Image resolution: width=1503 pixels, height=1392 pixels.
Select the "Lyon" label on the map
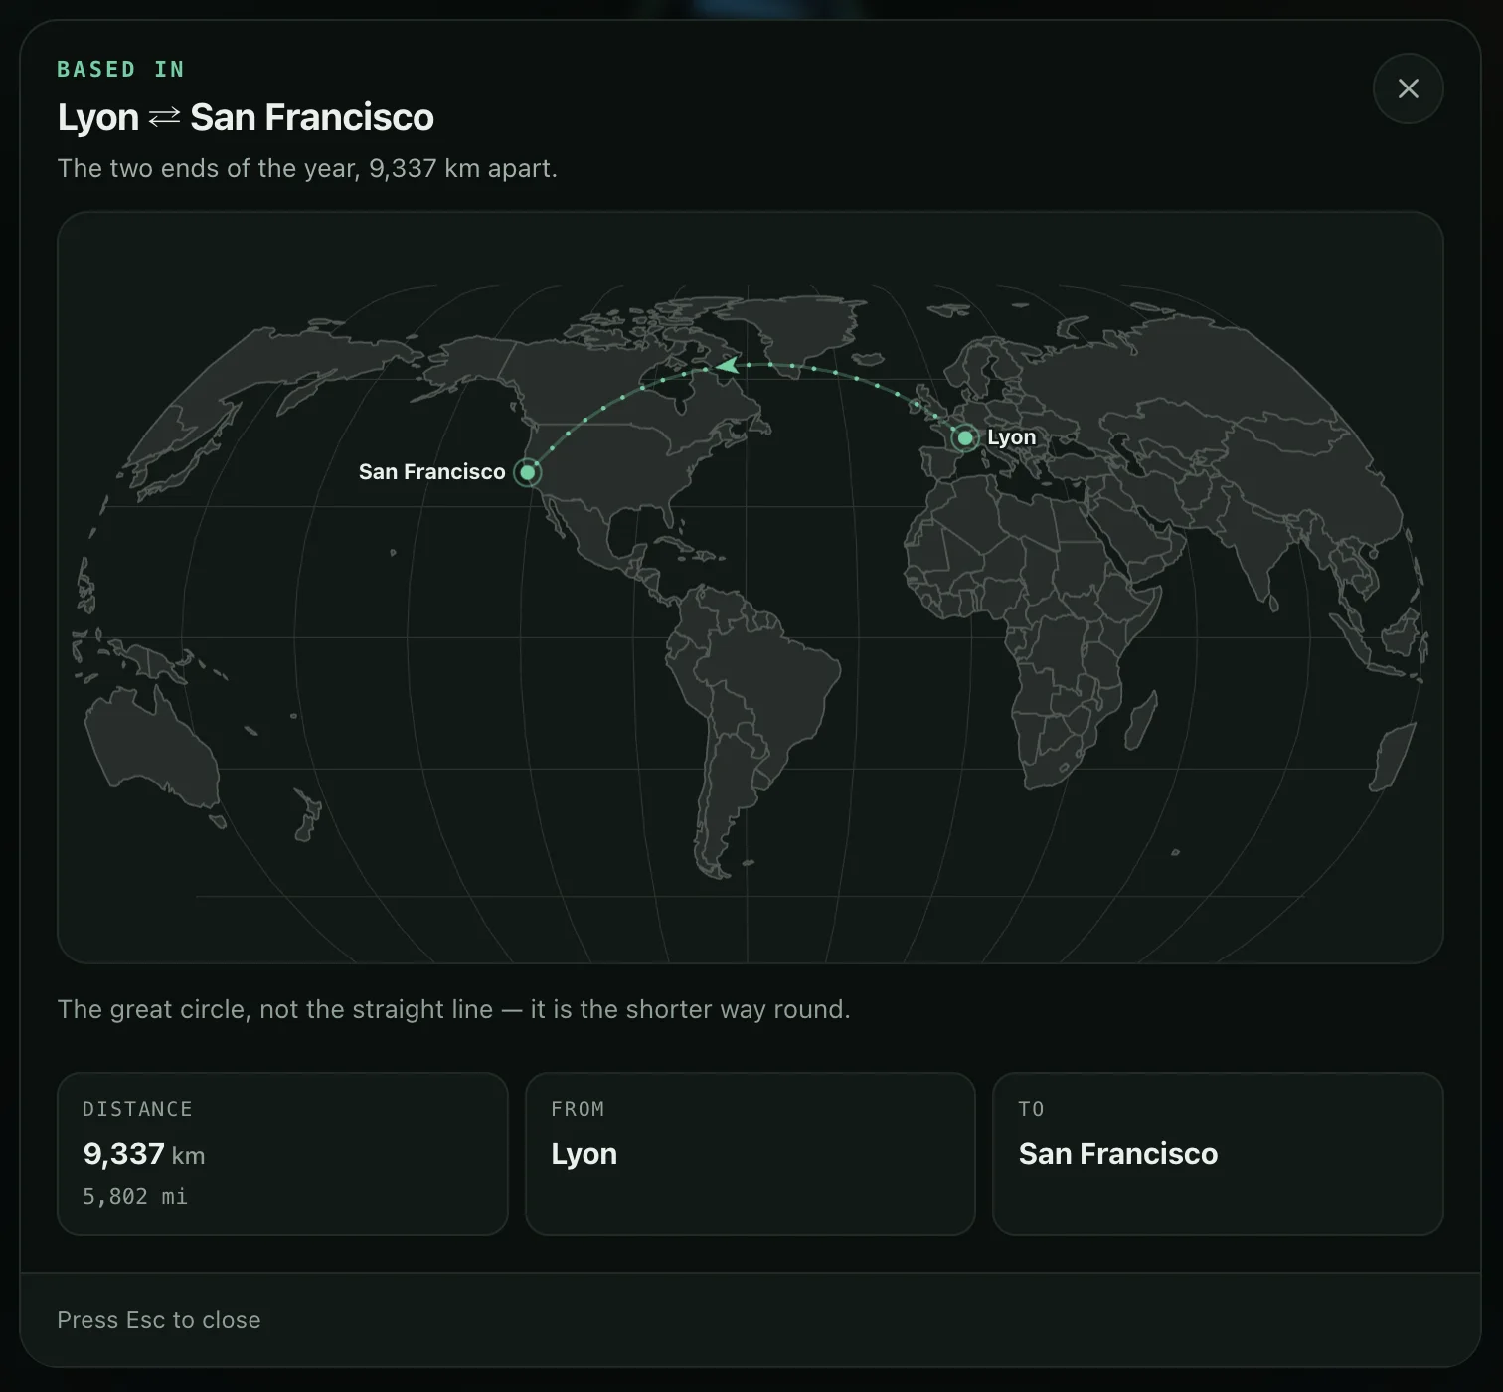(1011, 437)
